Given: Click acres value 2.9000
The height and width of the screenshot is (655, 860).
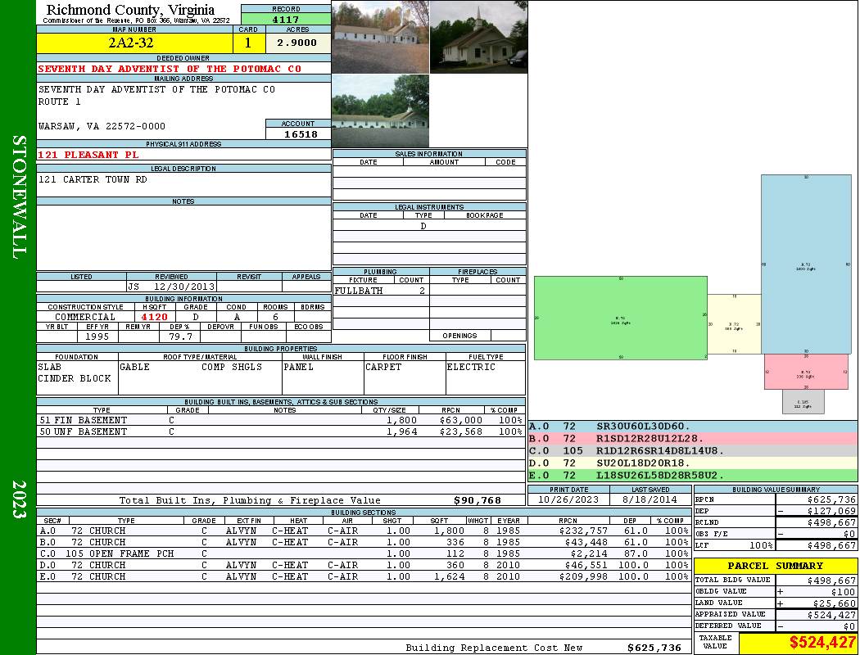Looking at the screenshot, I should 296,43.
